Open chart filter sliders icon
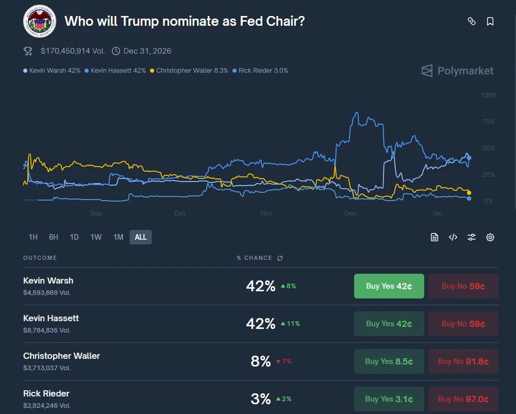 (472, 237)
